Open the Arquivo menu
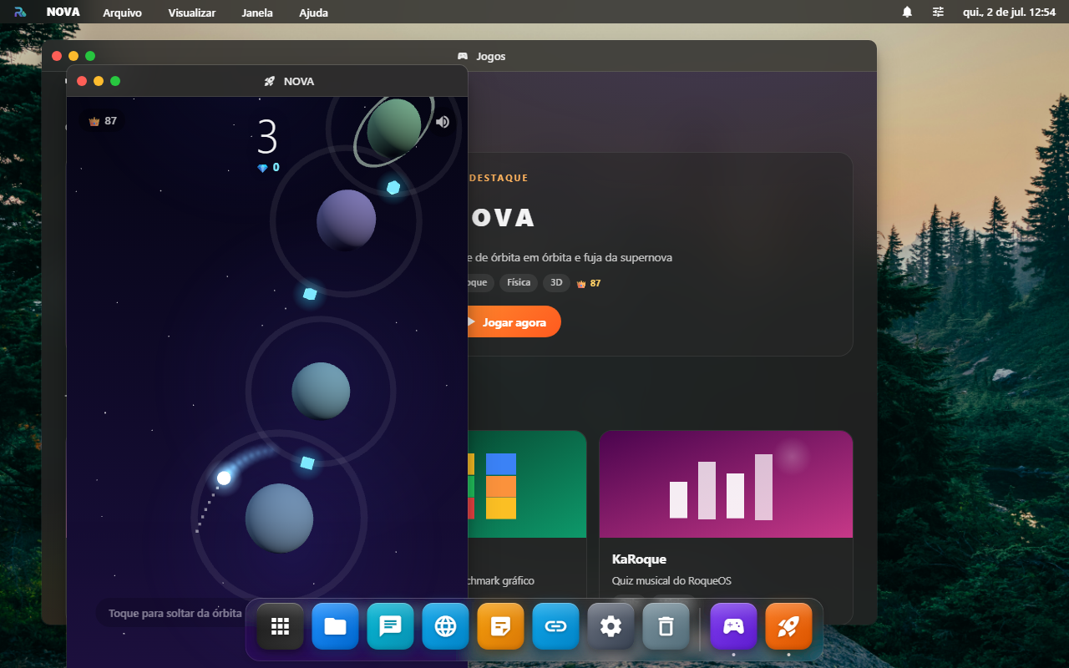This screenshot has height=668, width=1069. 122,13
